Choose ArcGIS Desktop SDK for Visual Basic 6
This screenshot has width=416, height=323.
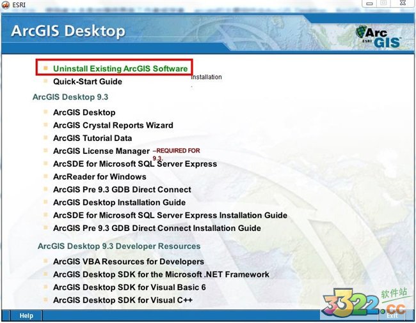[129, 287]
